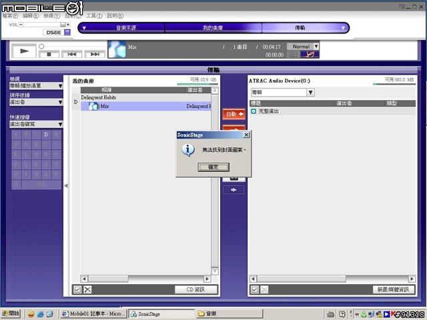Viewport: 427px width, 320px height.
Task: Select letter Z in quick search grid
Action: [x=16, y=185]
